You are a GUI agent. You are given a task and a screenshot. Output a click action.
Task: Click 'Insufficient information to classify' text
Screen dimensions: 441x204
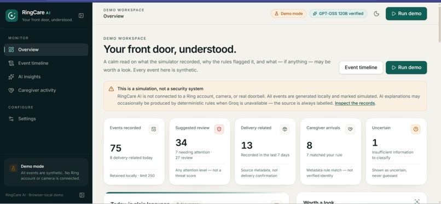click(392, 155)
